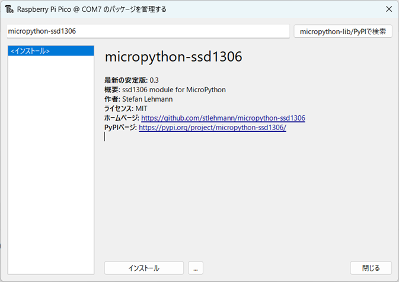Click the micropython-ssd1306 heading text
This screenshot has height=282, width=399.
[x=173, y=57]
